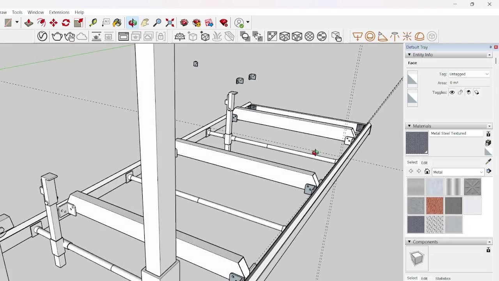Switch to Materials Edit tab
Image resolution: width=499 pixels, height=281 pixels.
pyautogui.click(x=424, y=163)
